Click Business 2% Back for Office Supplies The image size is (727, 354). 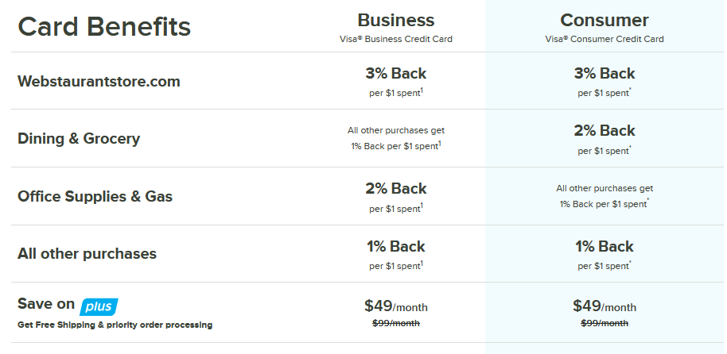coord(395,189)
